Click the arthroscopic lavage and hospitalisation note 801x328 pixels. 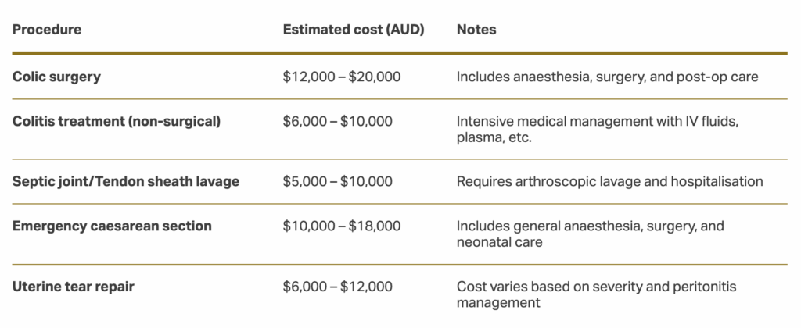coord(609,181)
